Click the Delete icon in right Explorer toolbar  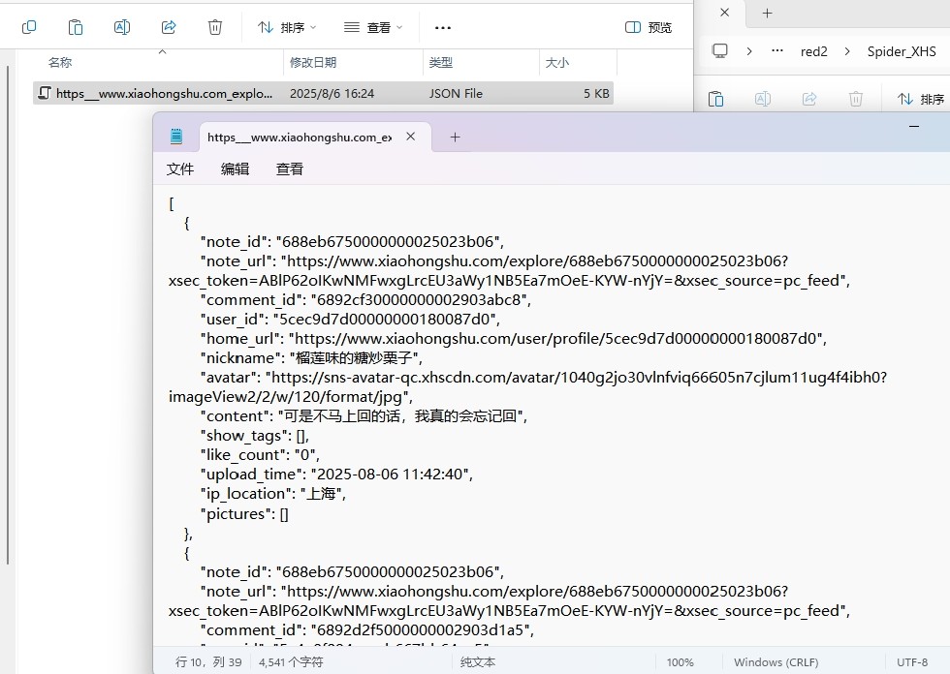coord(855,99)
